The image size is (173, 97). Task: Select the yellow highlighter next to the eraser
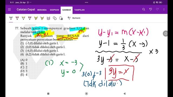pos(42,18)
